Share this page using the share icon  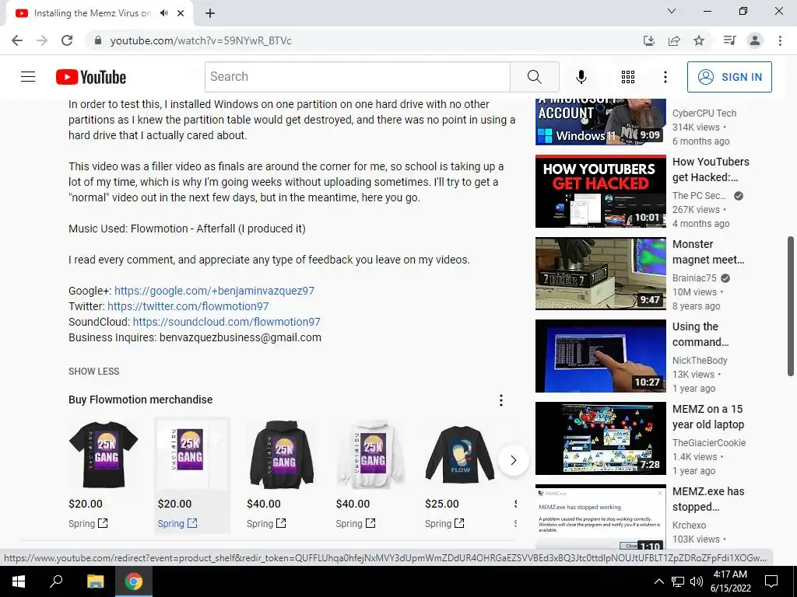coord(674,40)
